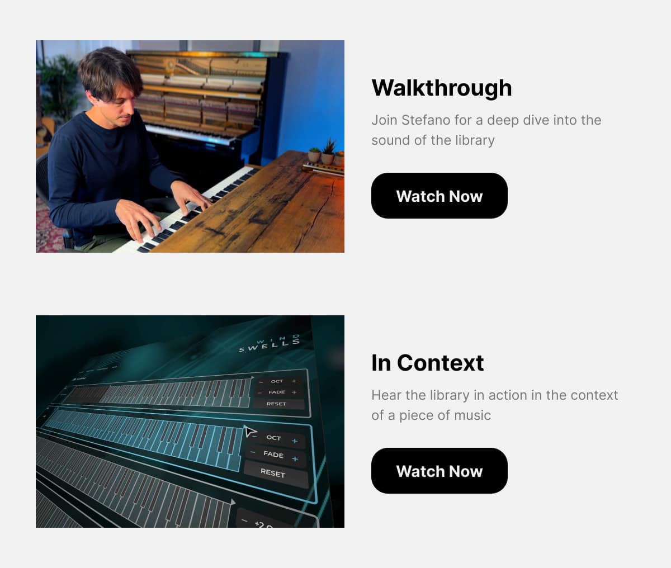Image resolution: width=671 pixels, height=568 pixels.
Task: Open the Walkthrough video thumbnail of Stefano playing piano
Action: 190,146
